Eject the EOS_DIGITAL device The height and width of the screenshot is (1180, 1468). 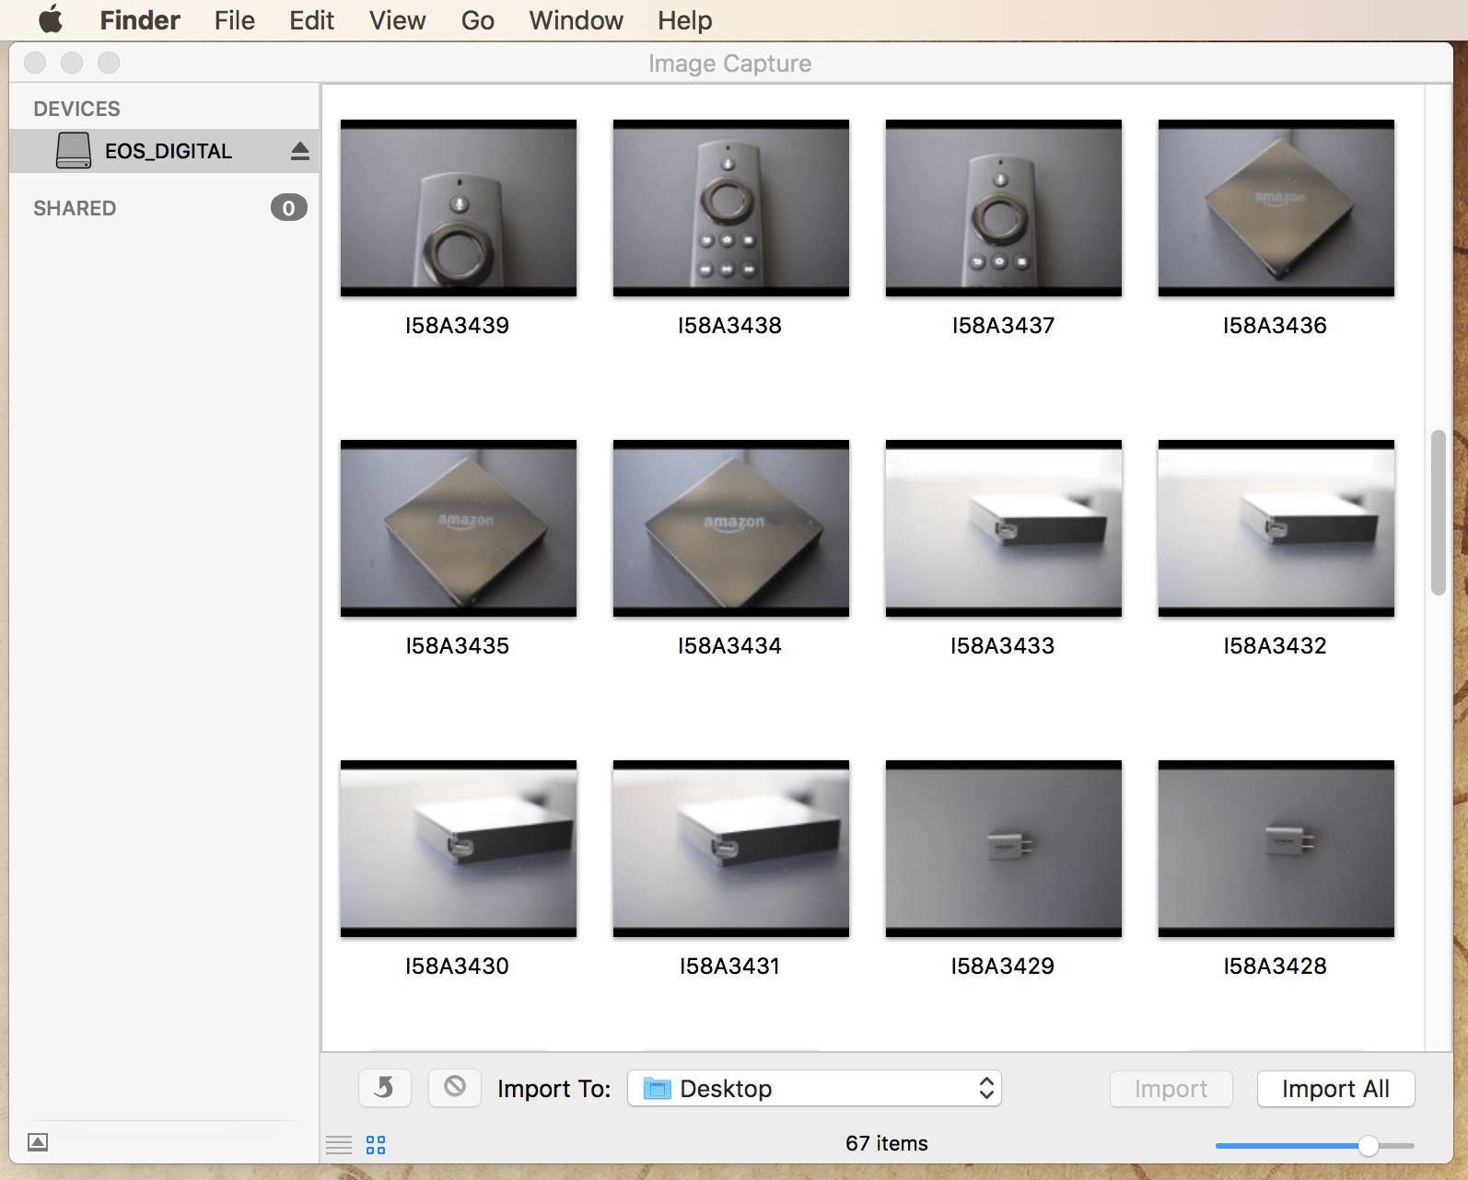[299, 151]
